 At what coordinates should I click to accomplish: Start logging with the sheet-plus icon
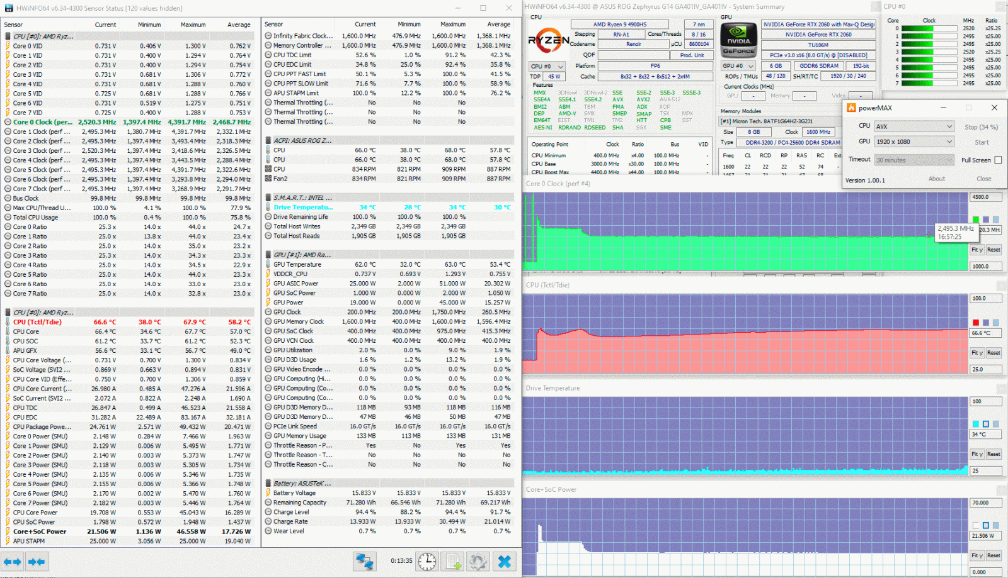pyautogui.click(x=452, y=562)
